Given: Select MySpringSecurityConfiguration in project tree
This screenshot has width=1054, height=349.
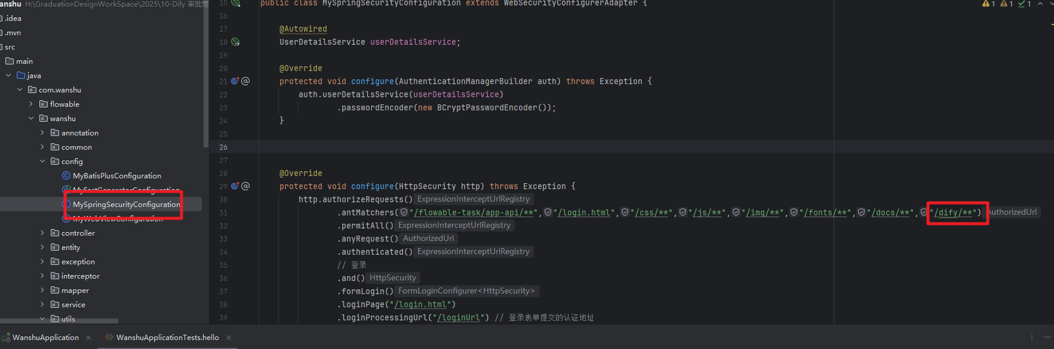Looking at the screenshot, I should [126, 205].
